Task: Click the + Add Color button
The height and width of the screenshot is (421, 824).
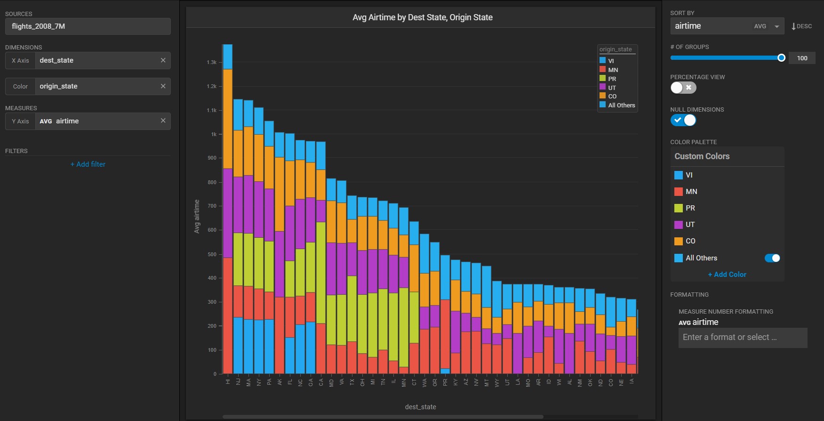Action: [x=727, y=275]
